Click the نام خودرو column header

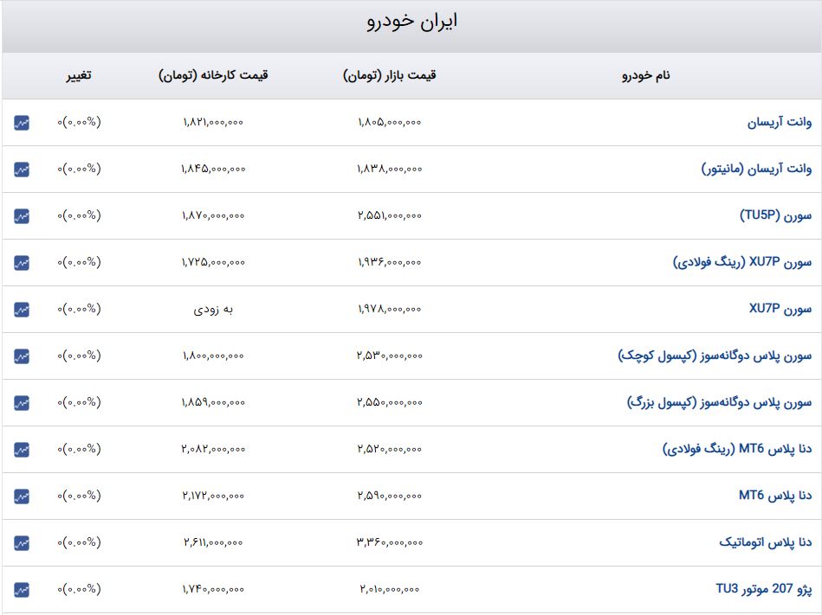[x=646, y=76]
